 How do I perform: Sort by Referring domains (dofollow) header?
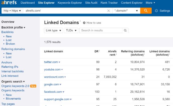tap(133, 53)
